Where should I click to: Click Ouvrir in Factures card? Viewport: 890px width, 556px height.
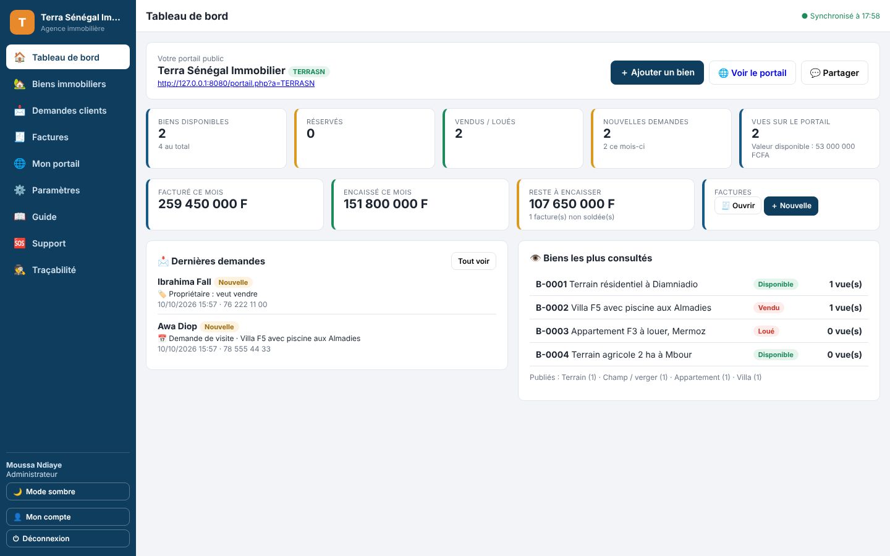(738, 206)
